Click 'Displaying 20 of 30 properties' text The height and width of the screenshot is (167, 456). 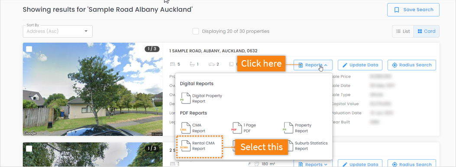pos(236,32)
